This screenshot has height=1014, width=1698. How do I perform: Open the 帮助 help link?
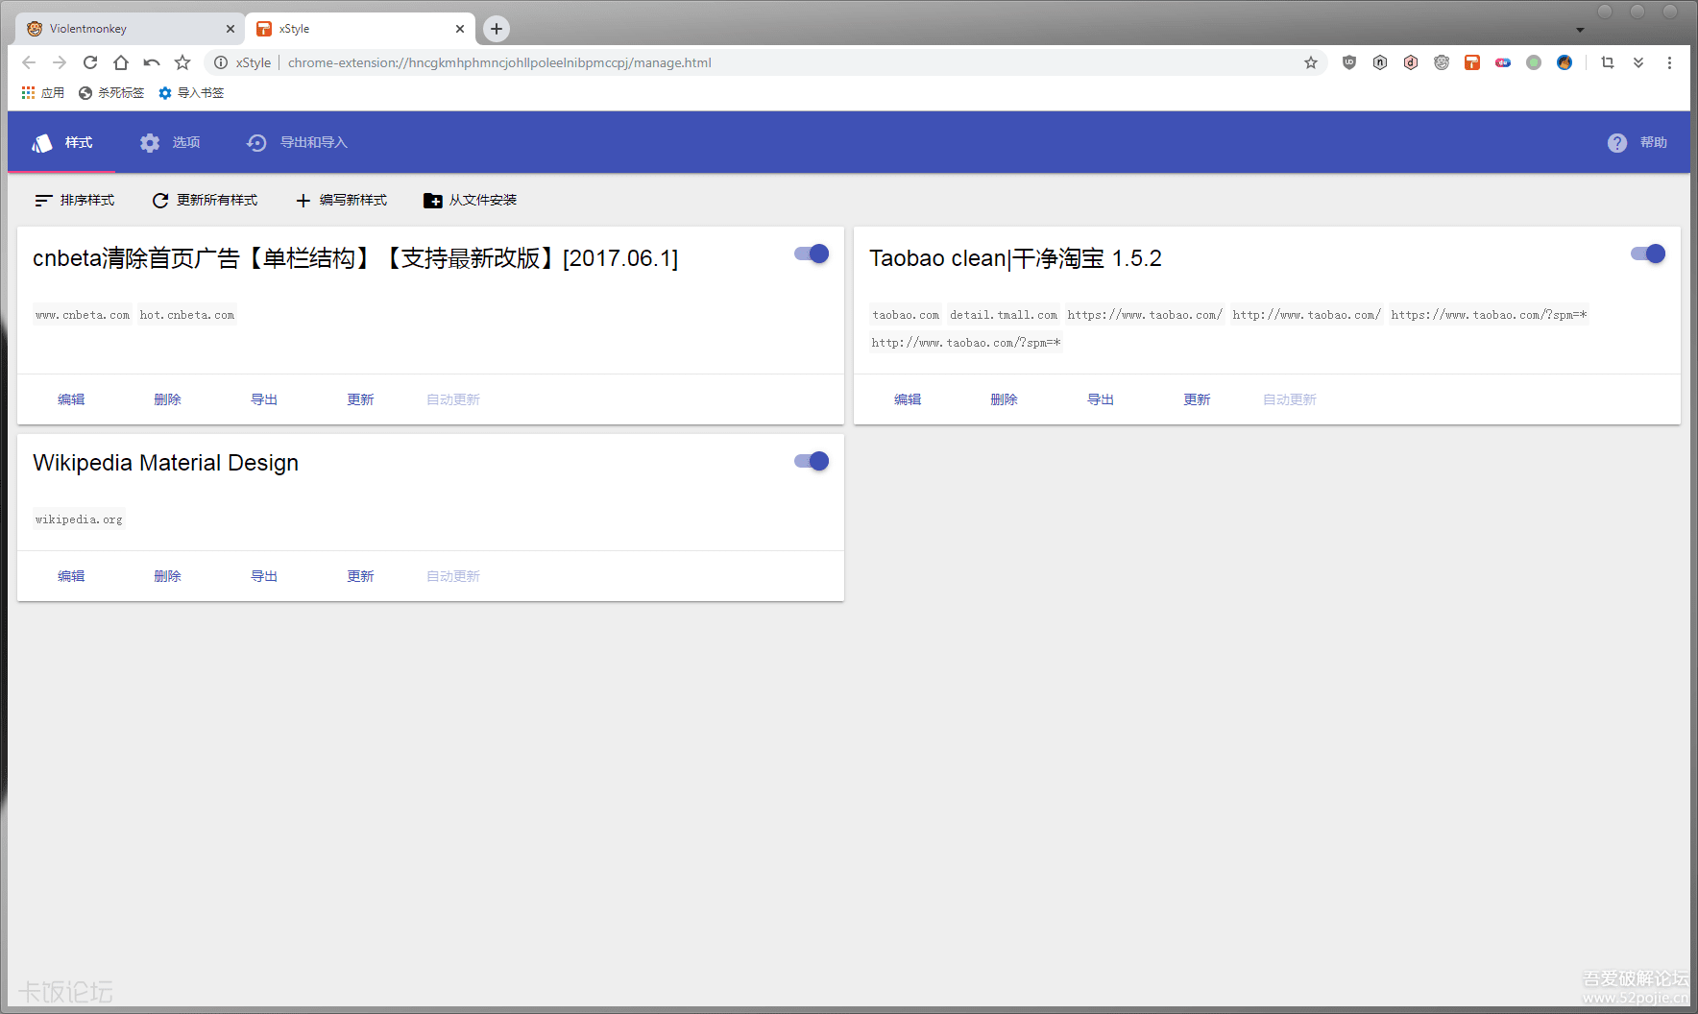tap(1637, 142)
